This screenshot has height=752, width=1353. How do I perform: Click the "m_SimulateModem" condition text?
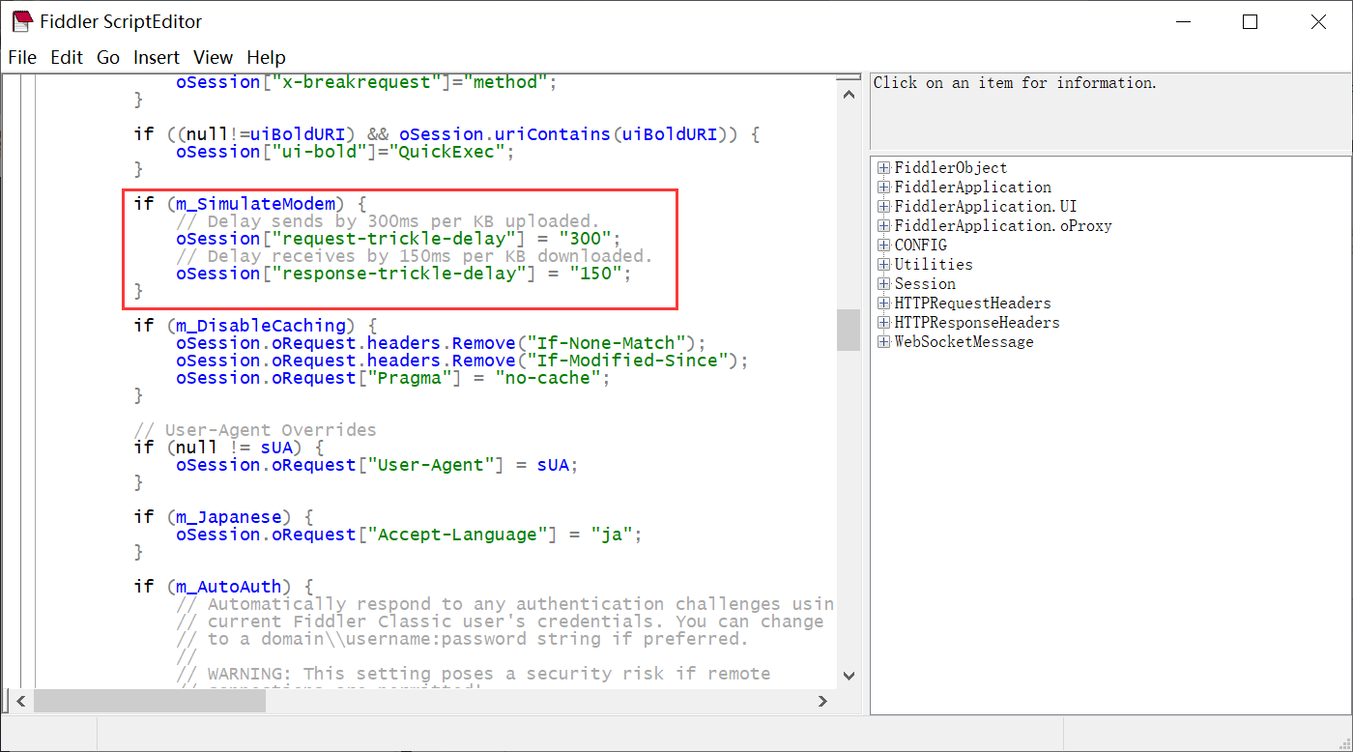coord(256,204)
